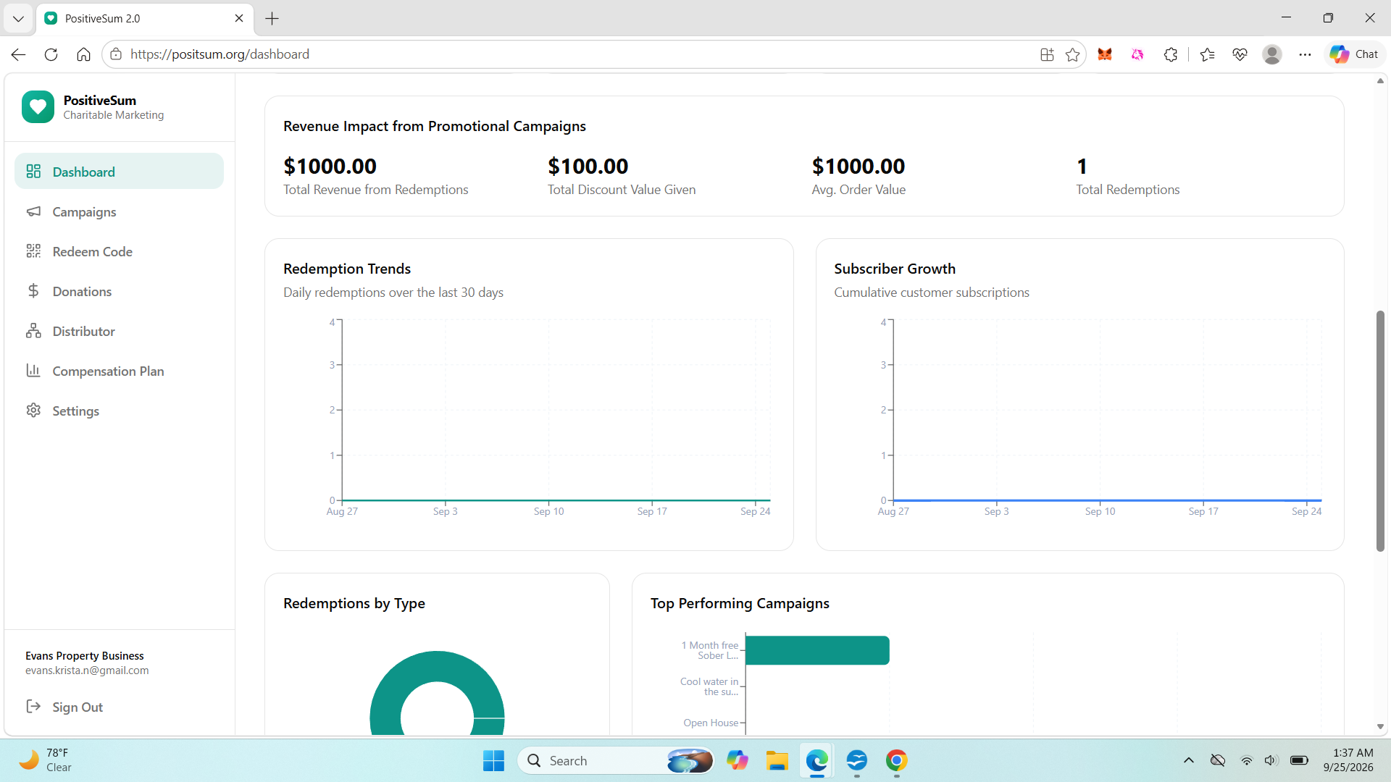Select the PositiveSum 2.0 browser tab
This screenshot has height=782, width=1391.
click(x=145, y=19)
